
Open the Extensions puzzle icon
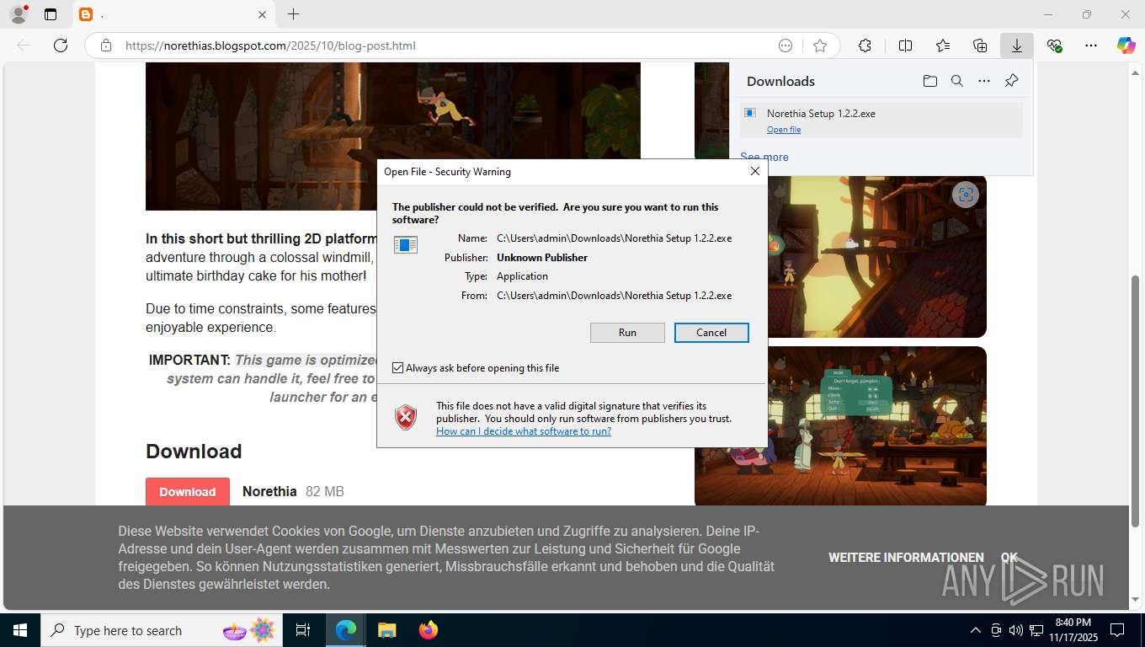click(865, 45)
